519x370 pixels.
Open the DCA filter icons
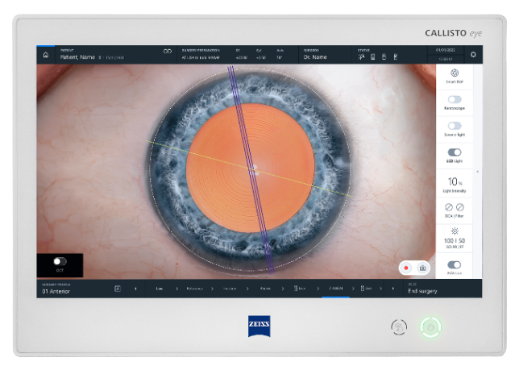(x=455, y=207)
